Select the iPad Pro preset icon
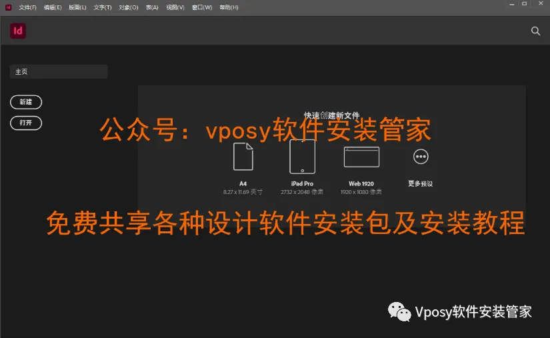The width and height of the screenshot is (550, 338). 302,157
